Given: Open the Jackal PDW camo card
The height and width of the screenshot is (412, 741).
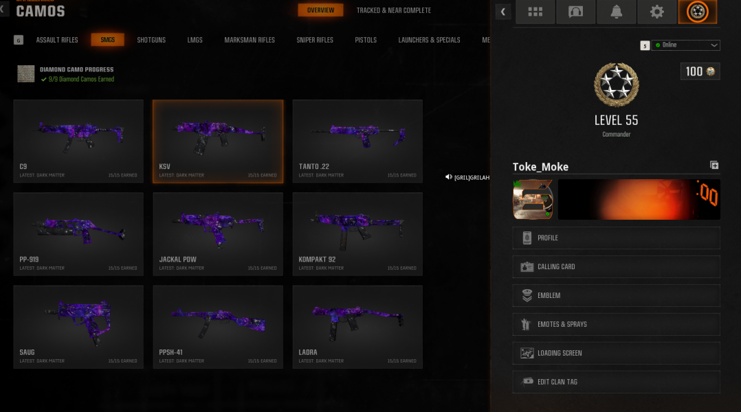Looking at the screenshot, I should (x=218, y=234).
